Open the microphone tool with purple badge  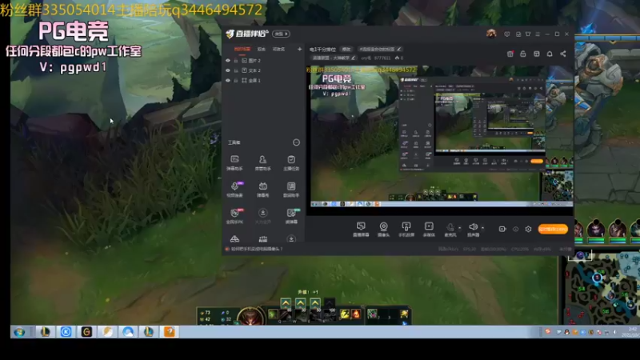pos(234,190)
